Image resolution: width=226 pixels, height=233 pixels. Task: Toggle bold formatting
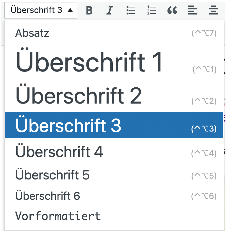[x=89, y=11]
